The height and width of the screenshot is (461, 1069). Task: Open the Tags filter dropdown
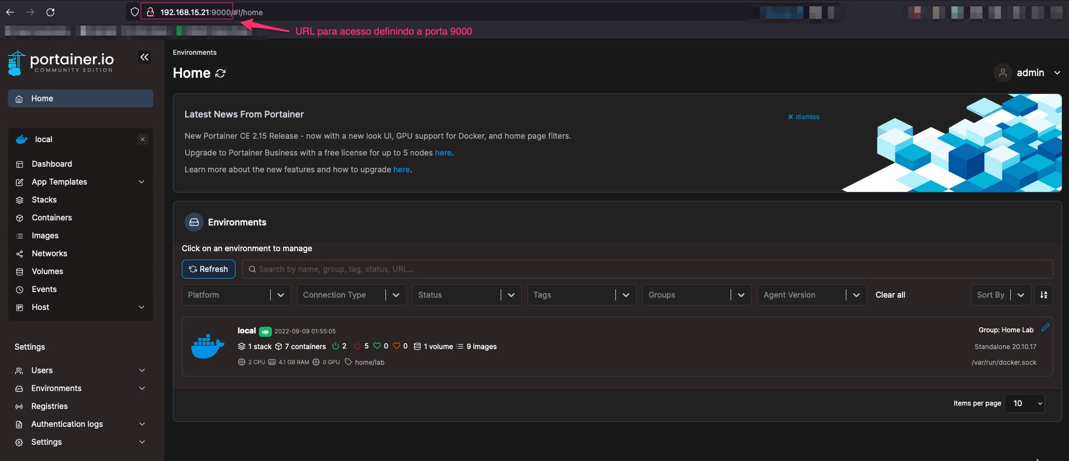582,295
